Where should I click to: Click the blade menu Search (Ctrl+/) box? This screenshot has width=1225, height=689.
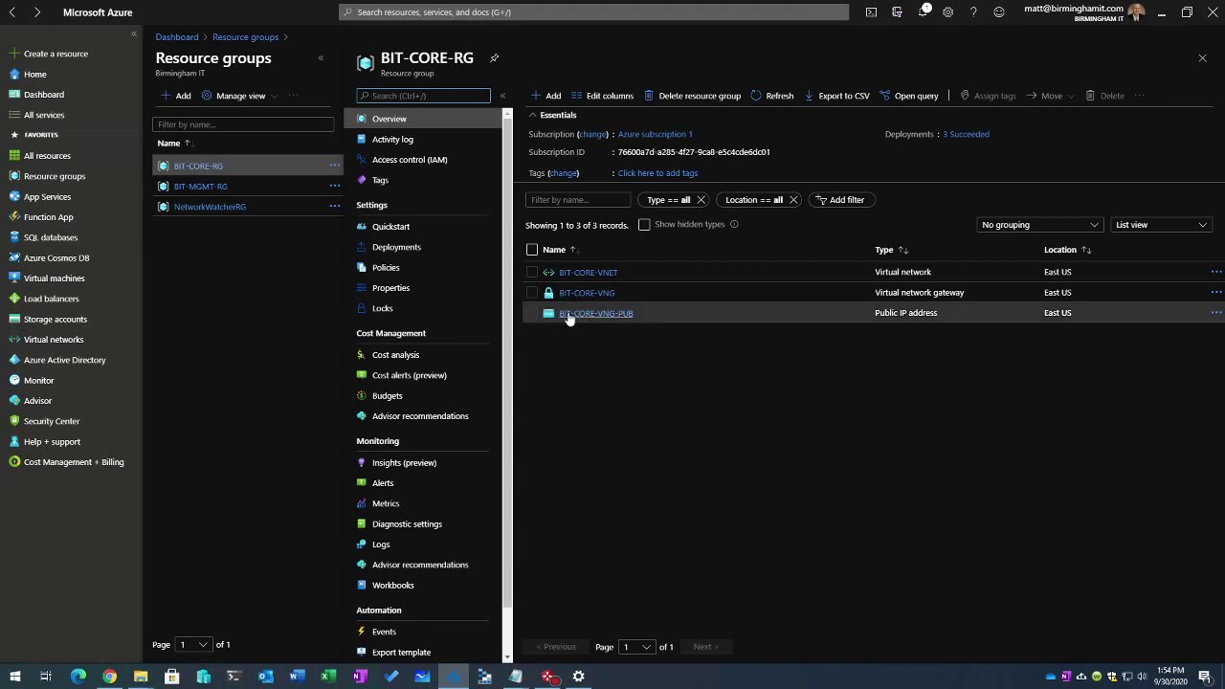[x=423, y=96]
